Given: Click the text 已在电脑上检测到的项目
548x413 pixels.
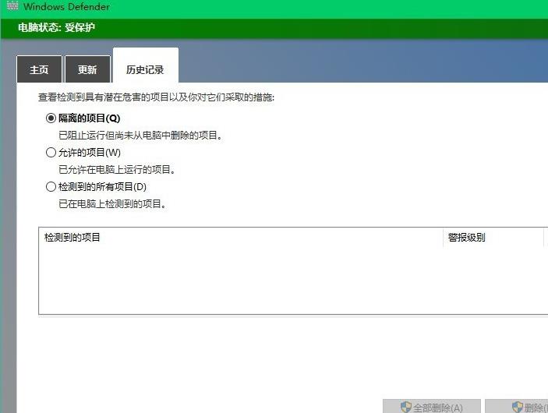Looking at the screenshot, I should pos(112,203).
